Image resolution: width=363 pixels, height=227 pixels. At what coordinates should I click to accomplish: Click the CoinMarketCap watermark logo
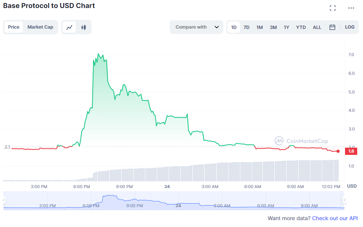(x=301, y=141)
